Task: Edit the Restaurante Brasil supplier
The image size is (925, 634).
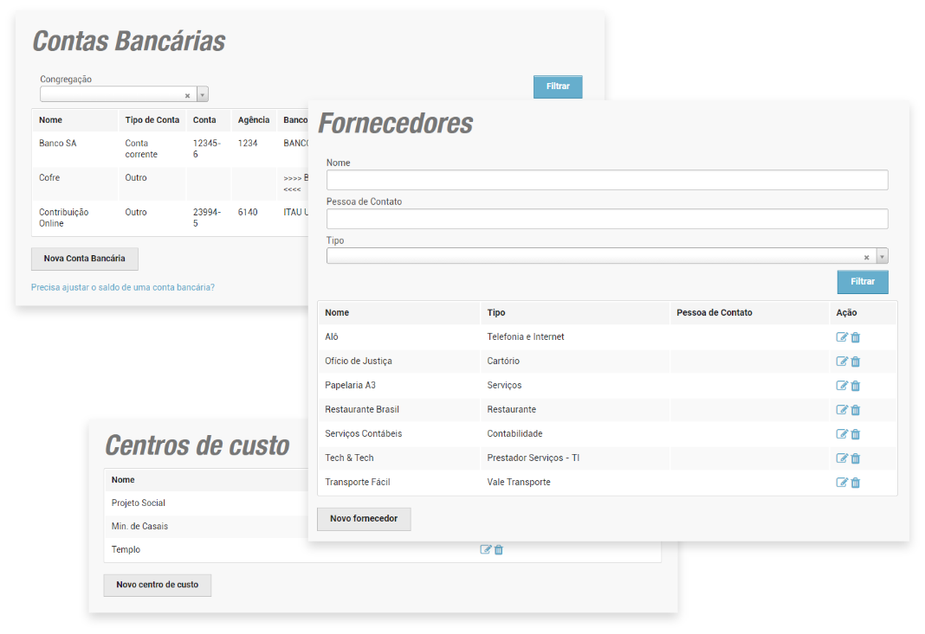Action: point(842,409)
